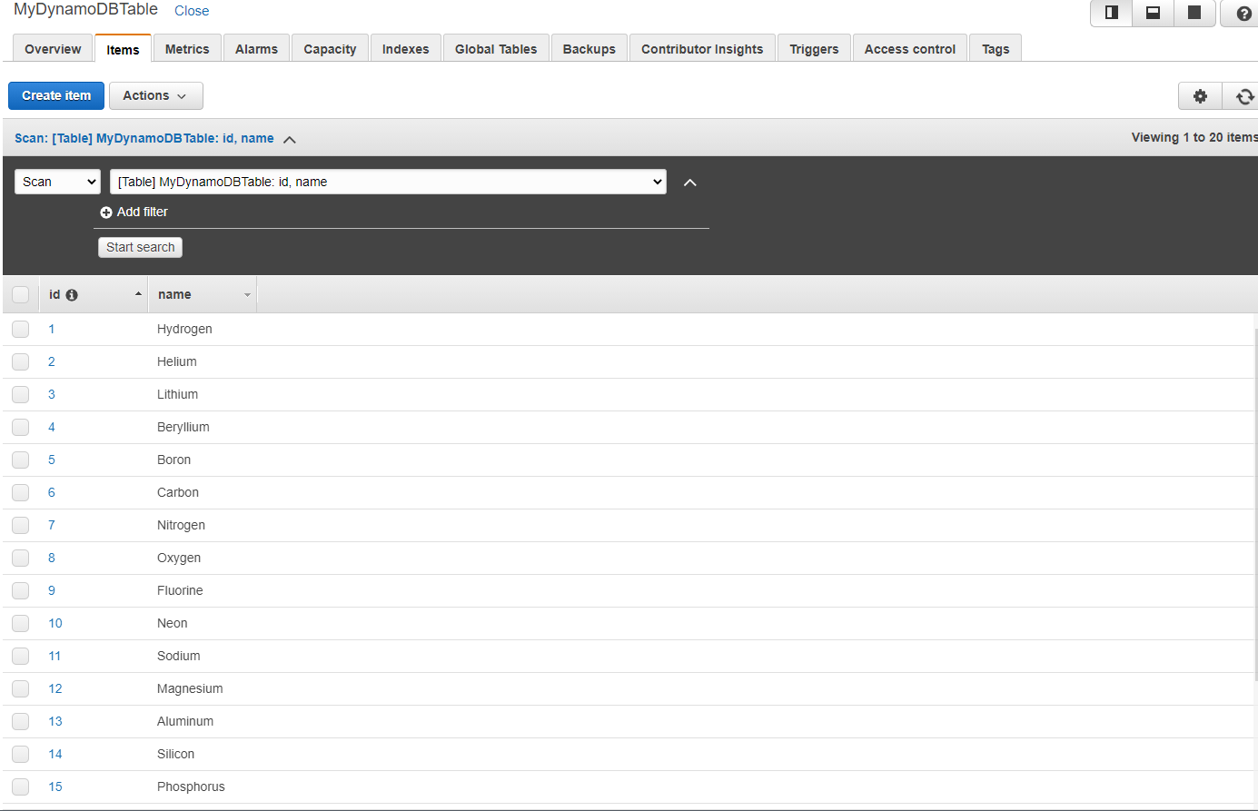Click the Items tab

[123, 49]
